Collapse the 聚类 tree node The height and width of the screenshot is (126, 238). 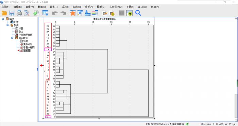(x=7, y=25)
